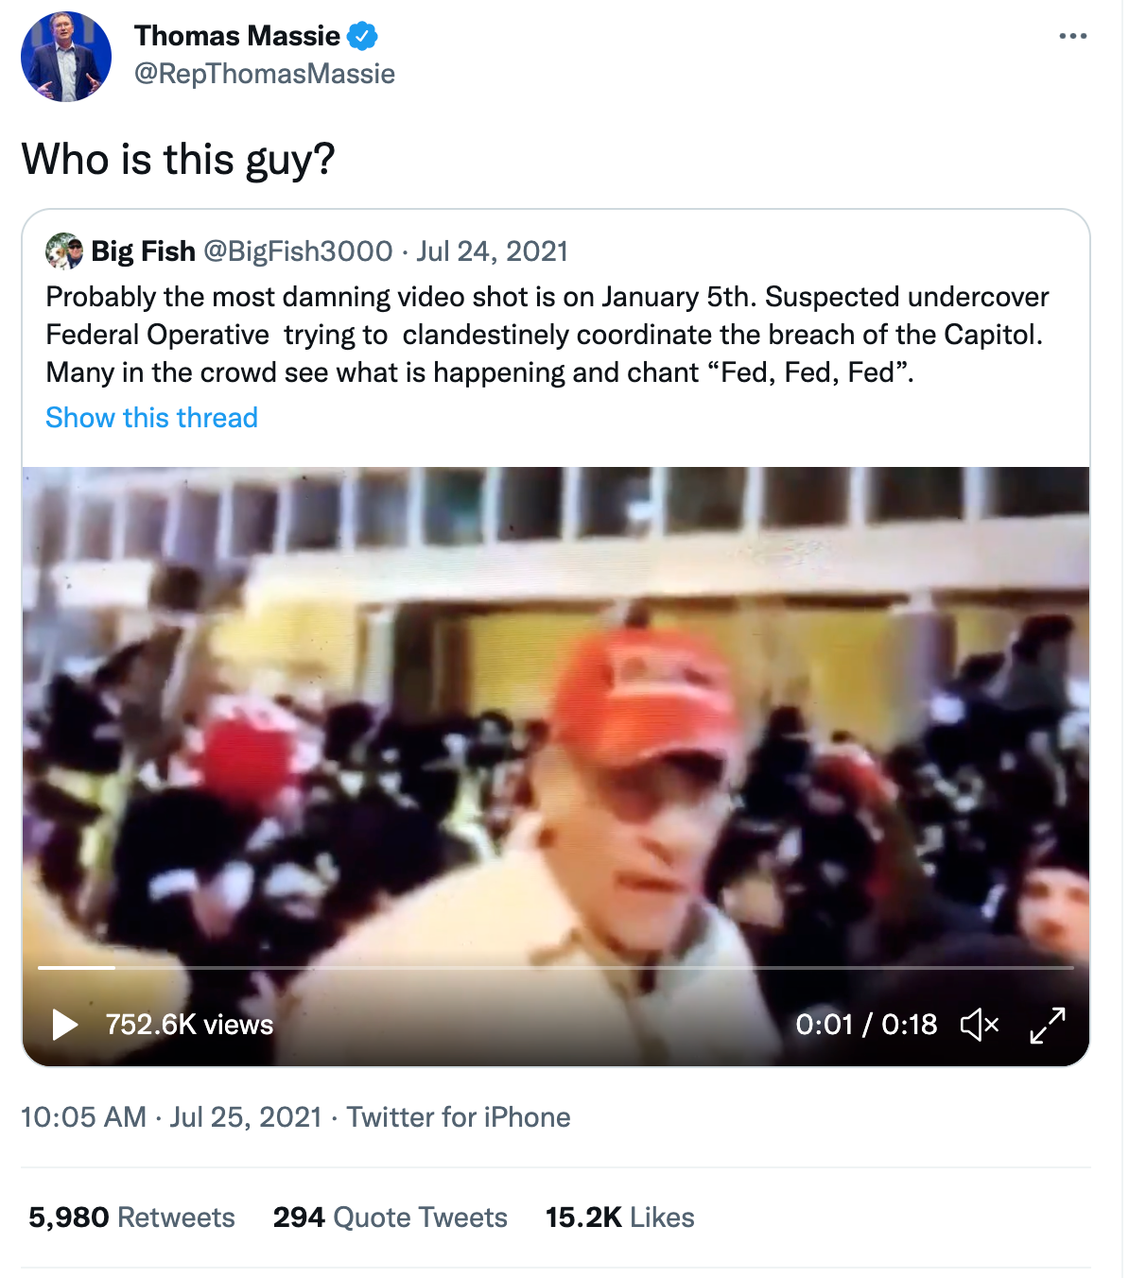Open the three-dot more options menu
Screen dimensions: 1129x1278
click(x=1072, y=36)
